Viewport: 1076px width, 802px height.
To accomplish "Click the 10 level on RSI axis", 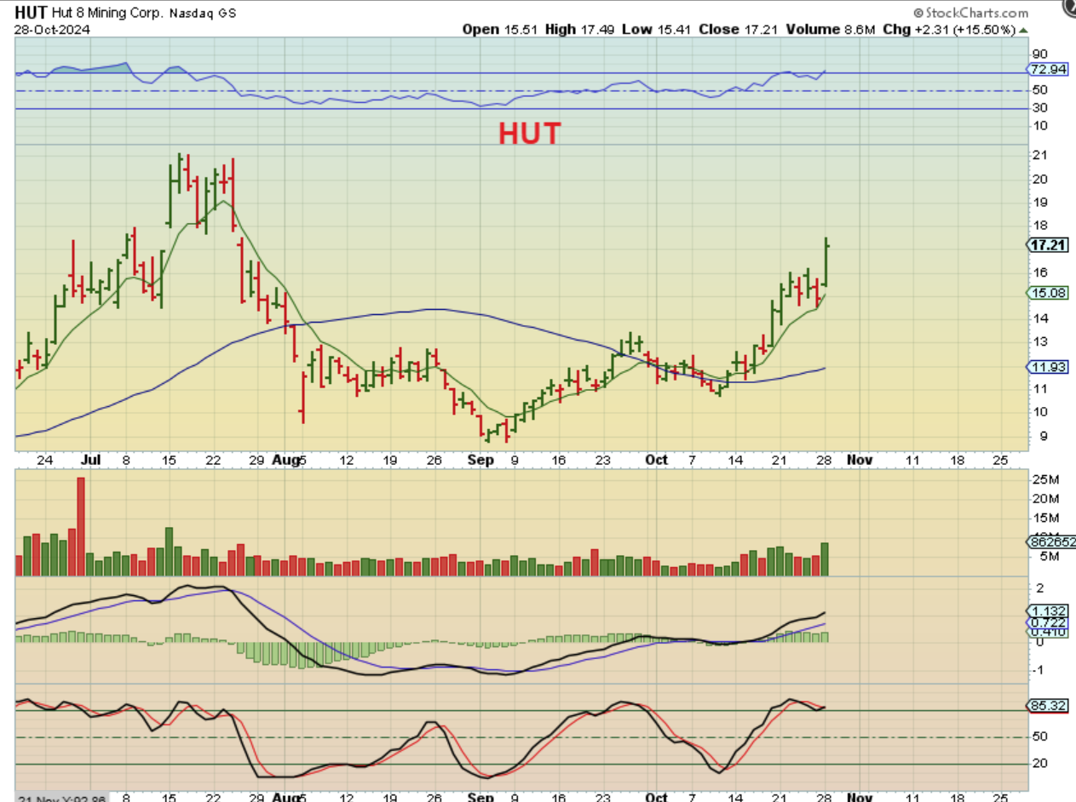I will coord(1040,125).
